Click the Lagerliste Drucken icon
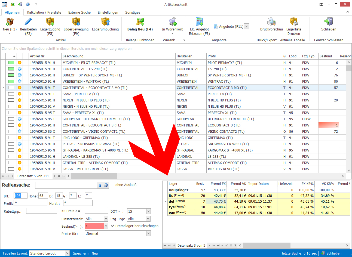 point(294,22)
